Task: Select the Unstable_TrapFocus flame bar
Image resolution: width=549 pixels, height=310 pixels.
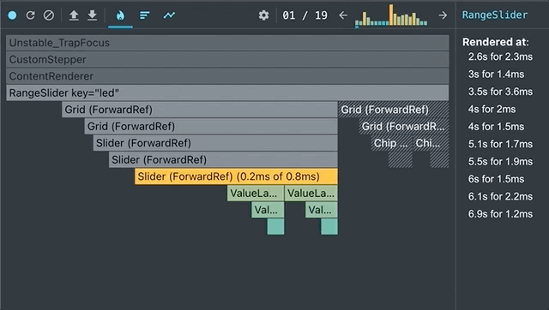Action: (x=227, y=43)
